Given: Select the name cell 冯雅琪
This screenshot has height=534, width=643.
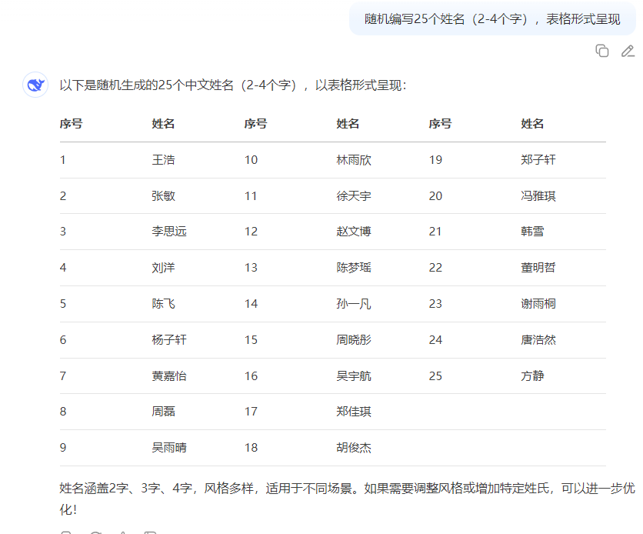Looking at the screenshot, I should pyautogui.click(x=538, y=196).
